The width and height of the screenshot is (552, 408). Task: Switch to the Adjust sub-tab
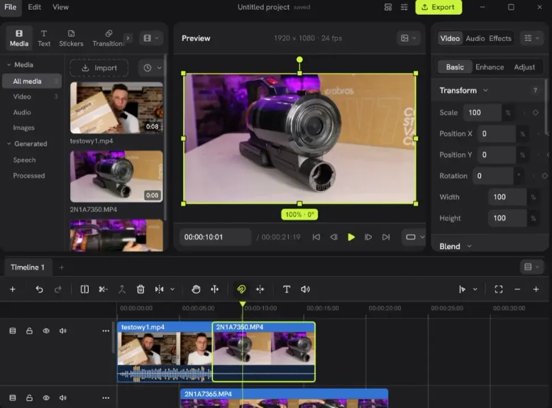(524, 67)
